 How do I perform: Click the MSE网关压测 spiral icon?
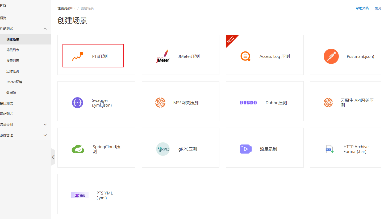(160, 103)
